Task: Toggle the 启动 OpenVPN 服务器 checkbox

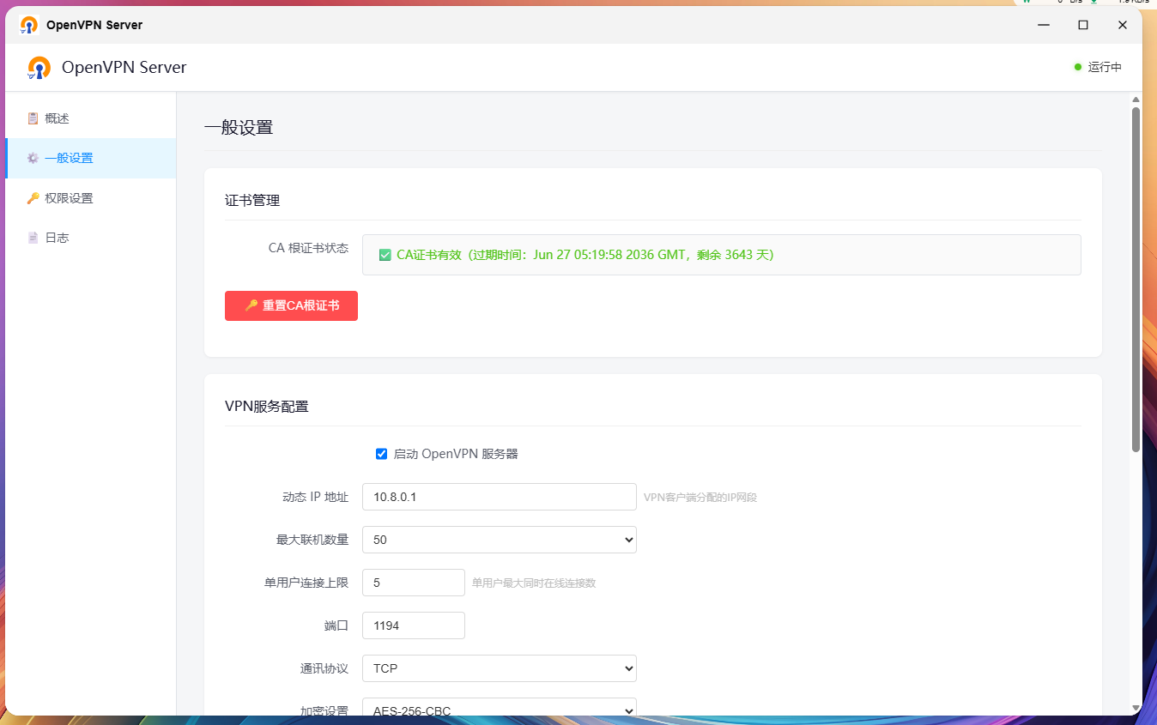Action: click(382, 454)
